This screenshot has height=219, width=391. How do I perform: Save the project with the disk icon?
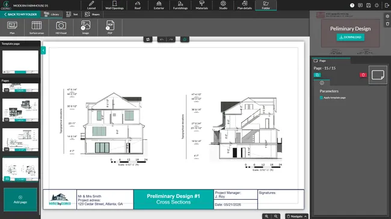tap(369, 5)
